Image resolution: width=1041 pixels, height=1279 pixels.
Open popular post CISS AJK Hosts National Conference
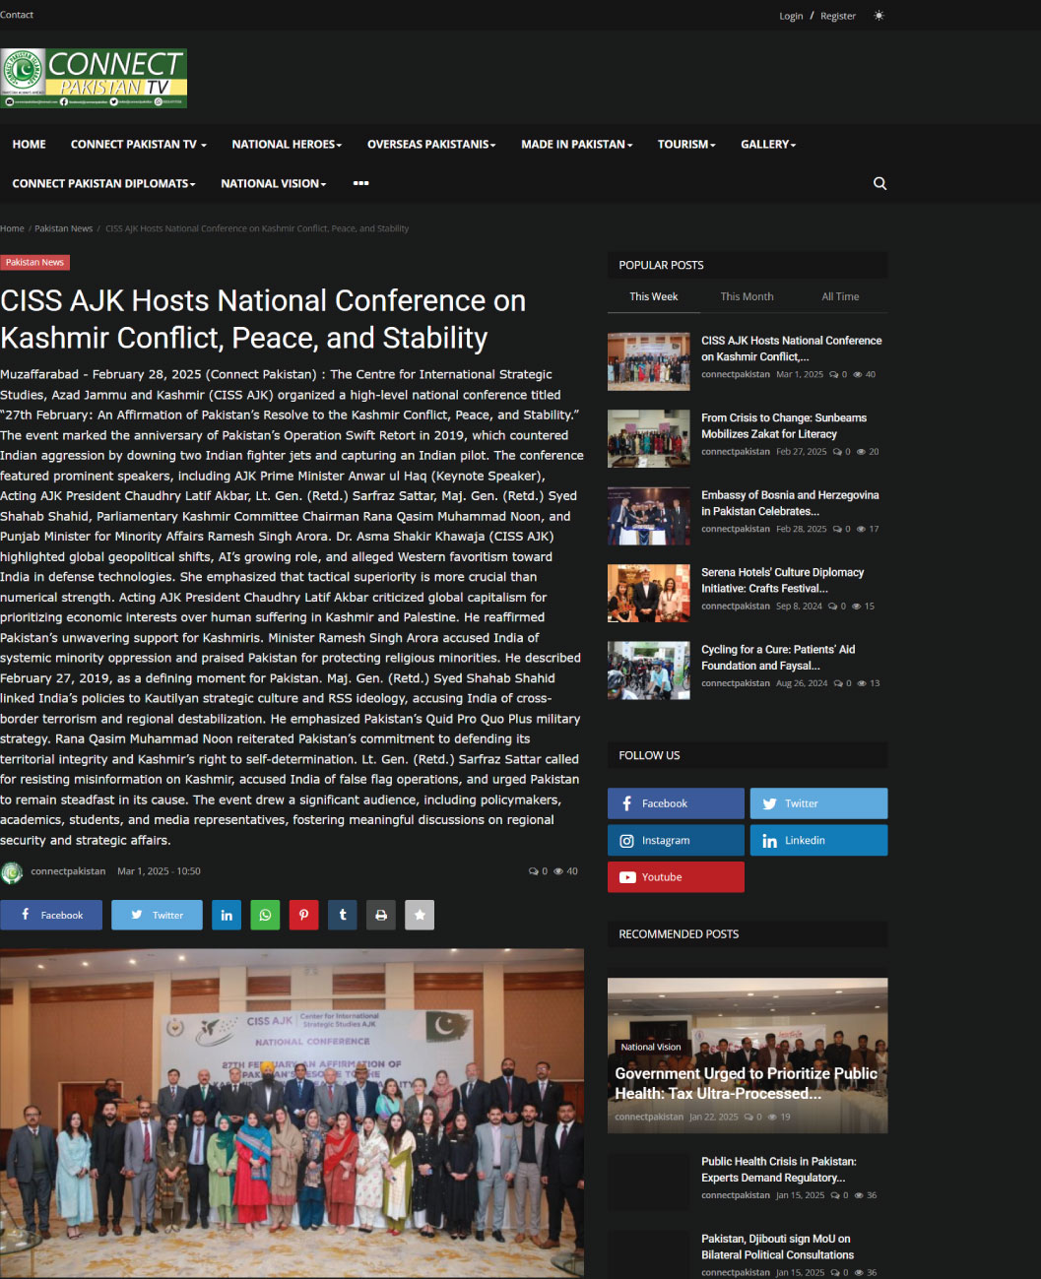[791, 349]
